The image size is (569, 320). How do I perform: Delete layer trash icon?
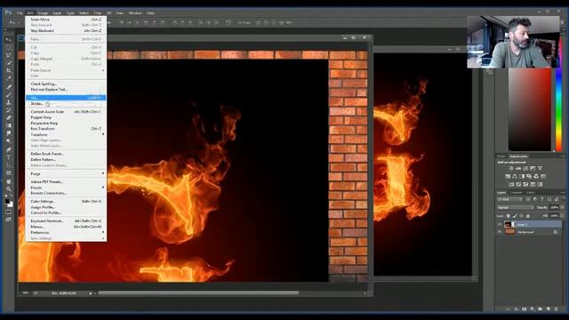[557, 309]
